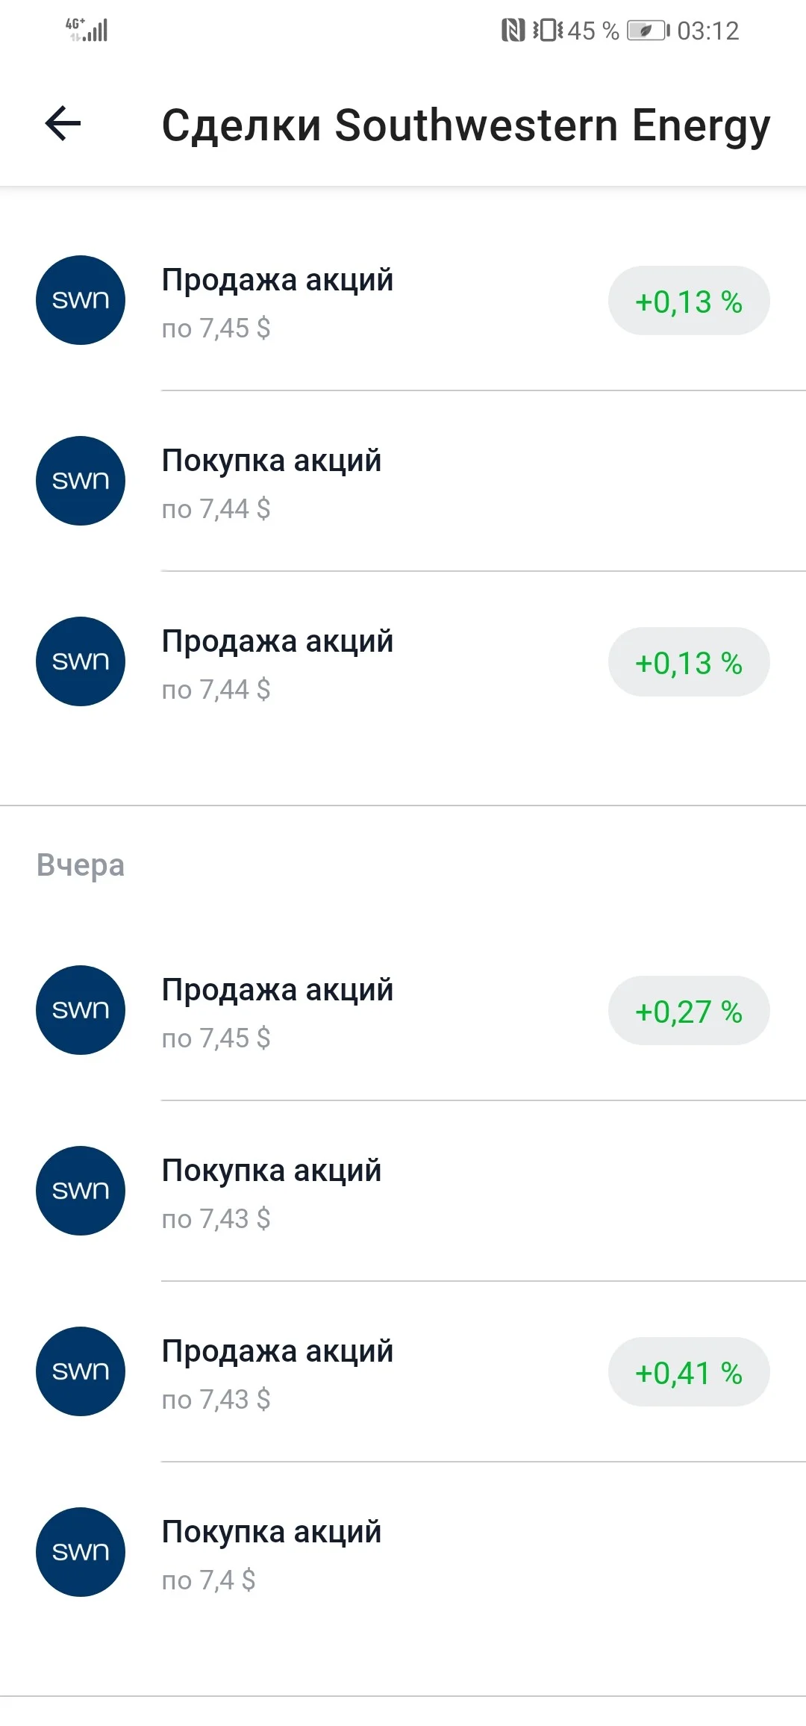The height and width of the screenshot is (1726, 806).
Task: Tap the back arrow icon
Action: coord(63,123)
